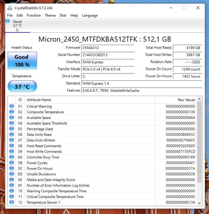209x214 pixels.
Task: Click the Rotation Rate value ---- (SSD)
Action: pos(188,62)
